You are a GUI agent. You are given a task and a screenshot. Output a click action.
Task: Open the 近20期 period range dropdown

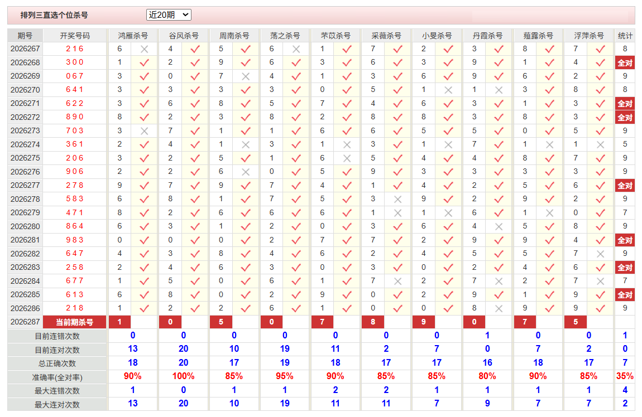(x=169, y=15)
